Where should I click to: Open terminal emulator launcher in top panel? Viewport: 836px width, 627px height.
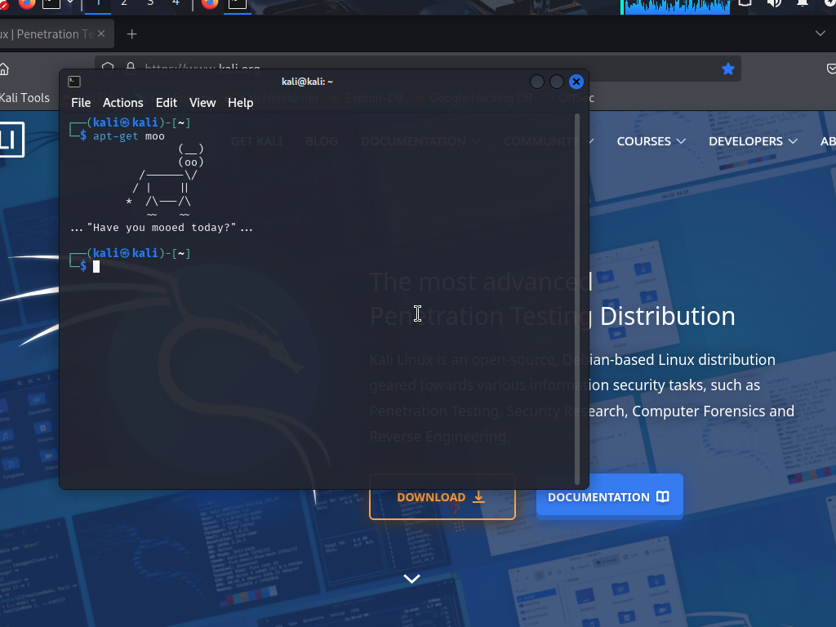[51, 3]
